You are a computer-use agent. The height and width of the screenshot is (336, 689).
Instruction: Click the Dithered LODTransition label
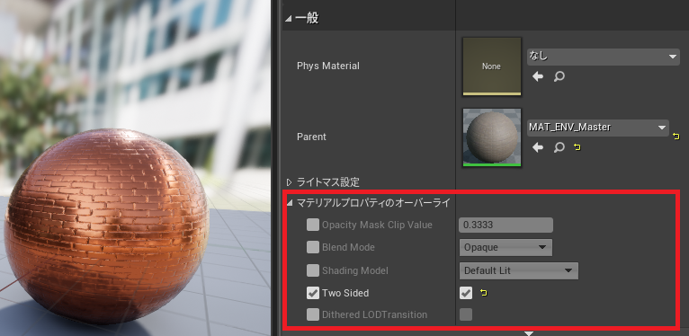point(374,314)
